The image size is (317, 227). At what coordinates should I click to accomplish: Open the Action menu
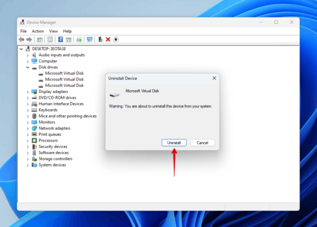click(x=38, y=31)
